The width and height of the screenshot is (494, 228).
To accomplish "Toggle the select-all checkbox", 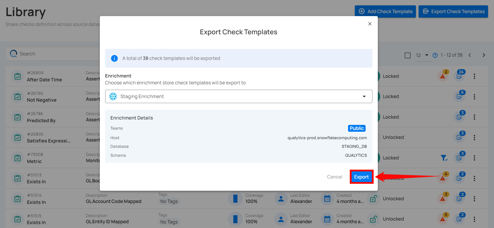I will tap(408, 55).
